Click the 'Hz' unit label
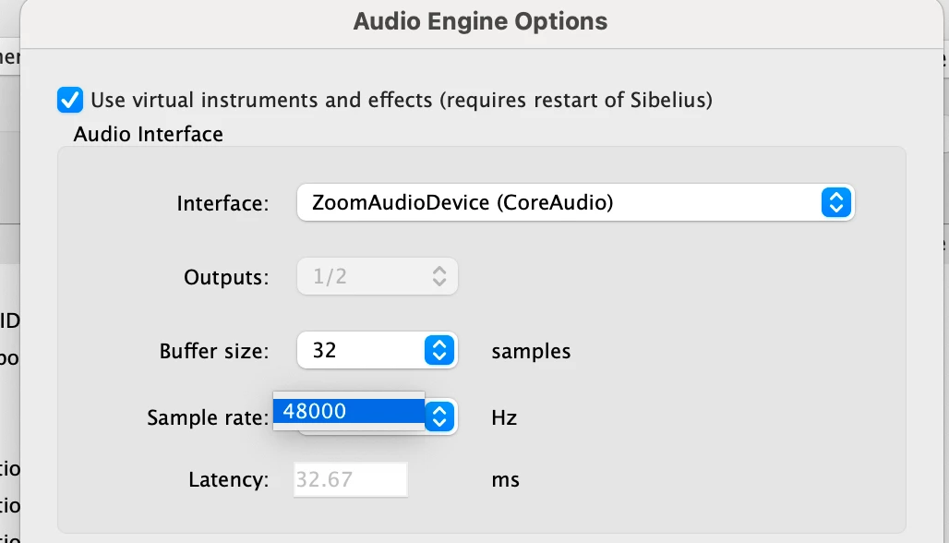 click(x=504, y=417)
